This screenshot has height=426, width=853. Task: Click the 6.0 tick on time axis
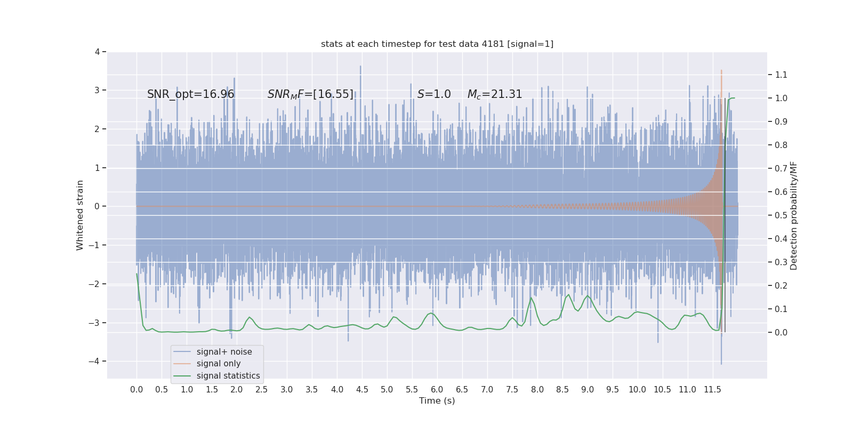pos(437,389)
